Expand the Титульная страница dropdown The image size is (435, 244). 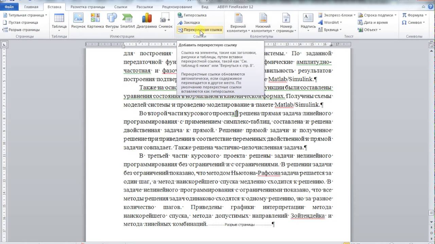coord(25,15)
